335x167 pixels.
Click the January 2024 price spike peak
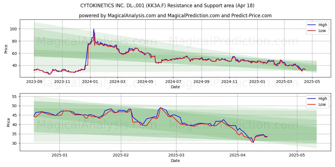click(x=94, y=29)
